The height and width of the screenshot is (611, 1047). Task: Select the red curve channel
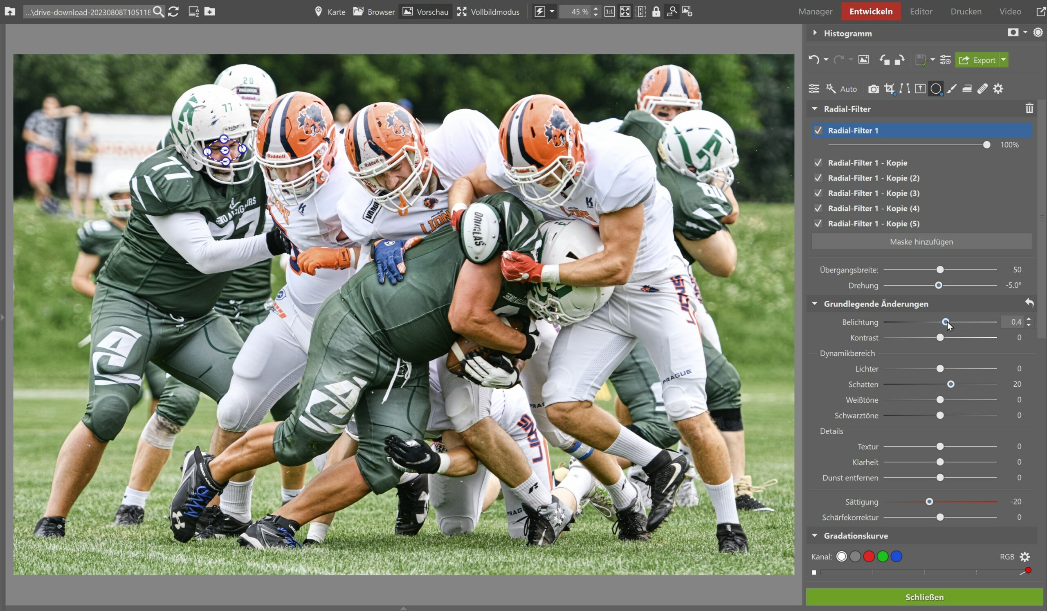(868, 557)
